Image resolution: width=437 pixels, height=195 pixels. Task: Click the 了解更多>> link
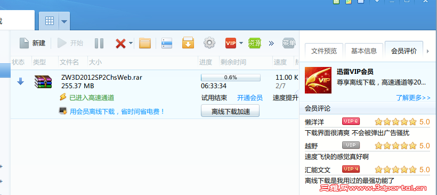[x=414, y=98]
